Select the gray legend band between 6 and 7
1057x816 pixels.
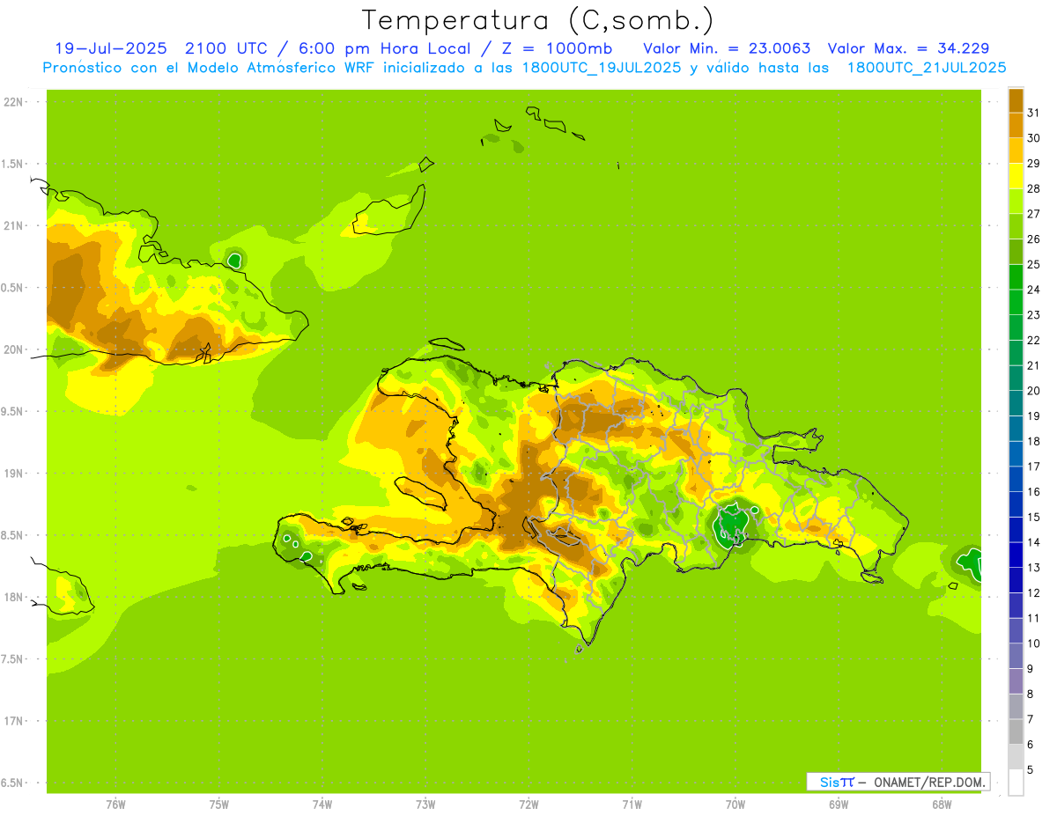pos(1016,731)
